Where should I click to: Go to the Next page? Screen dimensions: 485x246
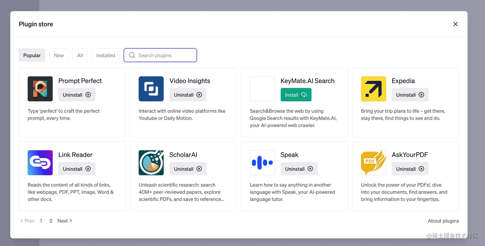pyautogui.click(x=65, y=221)
